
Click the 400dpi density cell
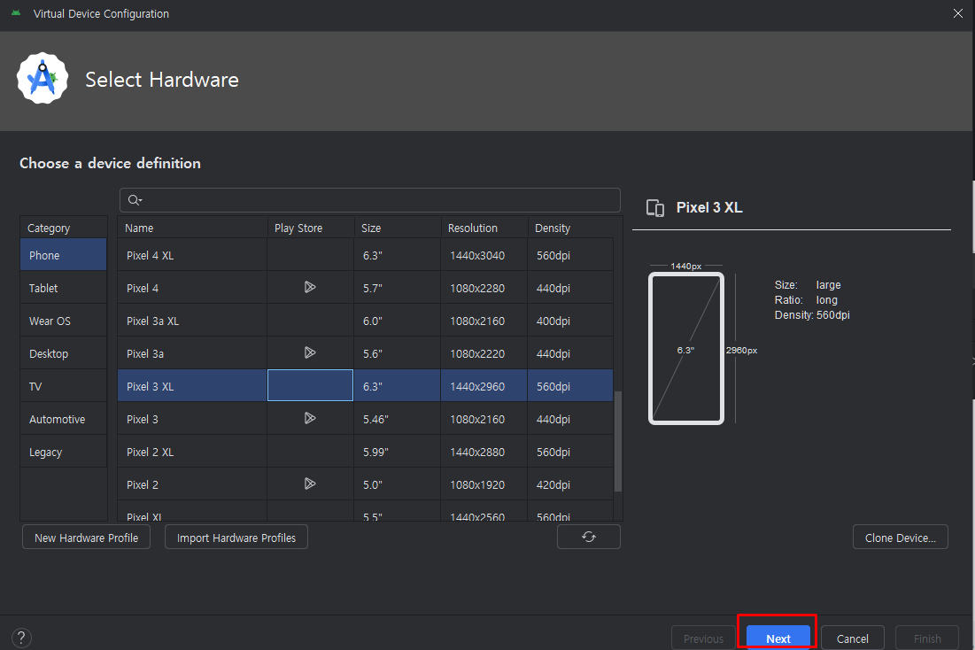click(x=570, y=321)
